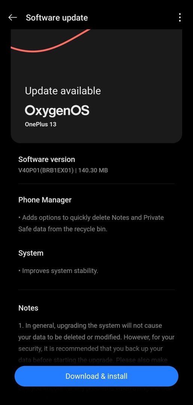193x405 pixels.
Task: Click the Notes section heading
Action: 28,308
